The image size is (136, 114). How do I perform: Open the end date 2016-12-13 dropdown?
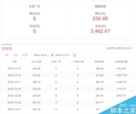(63, 55)
